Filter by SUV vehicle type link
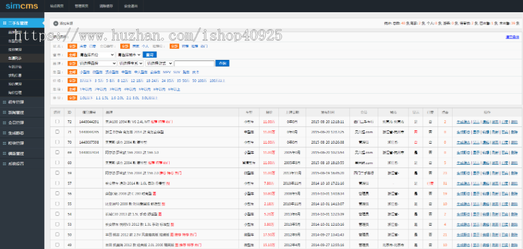The image size is (523, 249). pos(177,72)
